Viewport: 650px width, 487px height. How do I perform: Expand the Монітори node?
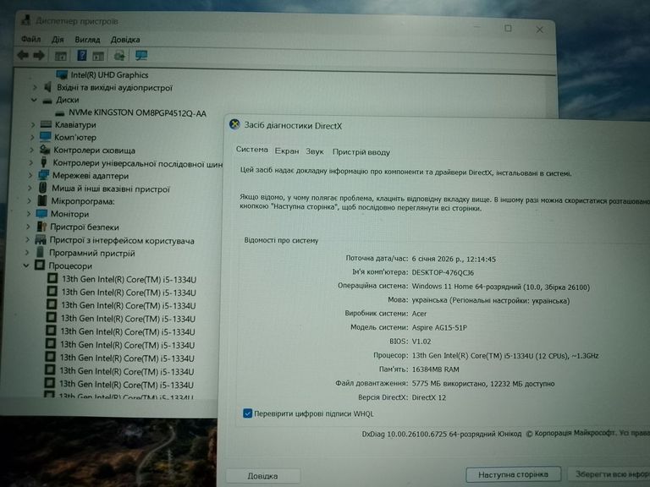(29, 214)
